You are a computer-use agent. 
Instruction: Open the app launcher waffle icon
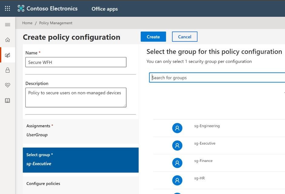(8, 8)
